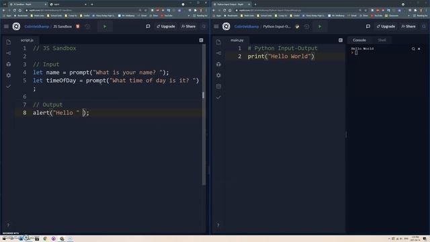Image resolution: width=430 pixels, height=242 pixels.
Task: Click JS Sandbox project name in header
Action: 62,27
